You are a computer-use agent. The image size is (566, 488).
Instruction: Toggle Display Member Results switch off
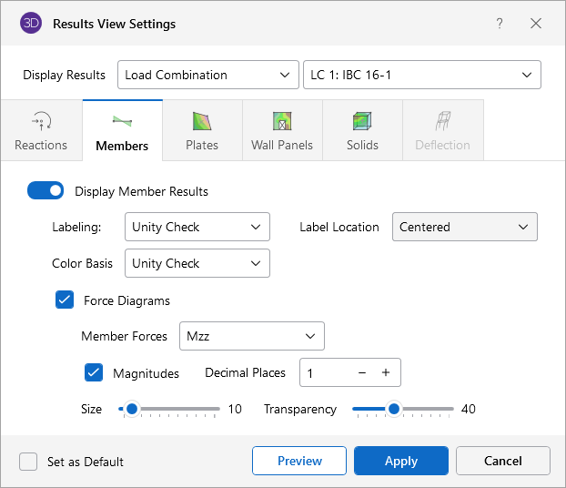pos(45,191)
